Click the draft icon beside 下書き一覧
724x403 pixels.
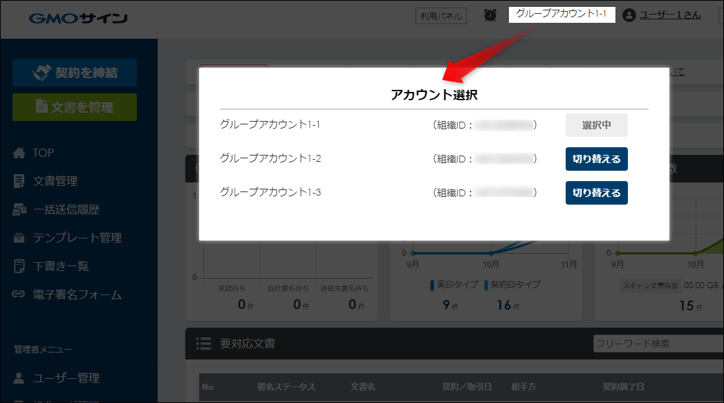pyautogui.click(x=19, y=266)
